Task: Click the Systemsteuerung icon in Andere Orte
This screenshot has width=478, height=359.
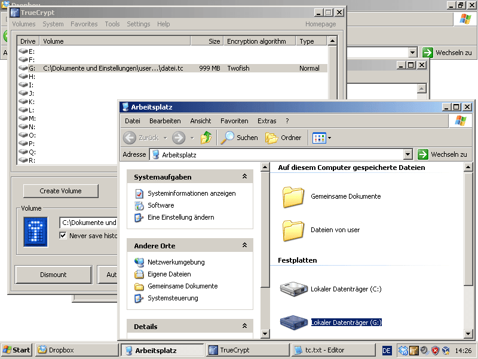Action: pos(139,298)
